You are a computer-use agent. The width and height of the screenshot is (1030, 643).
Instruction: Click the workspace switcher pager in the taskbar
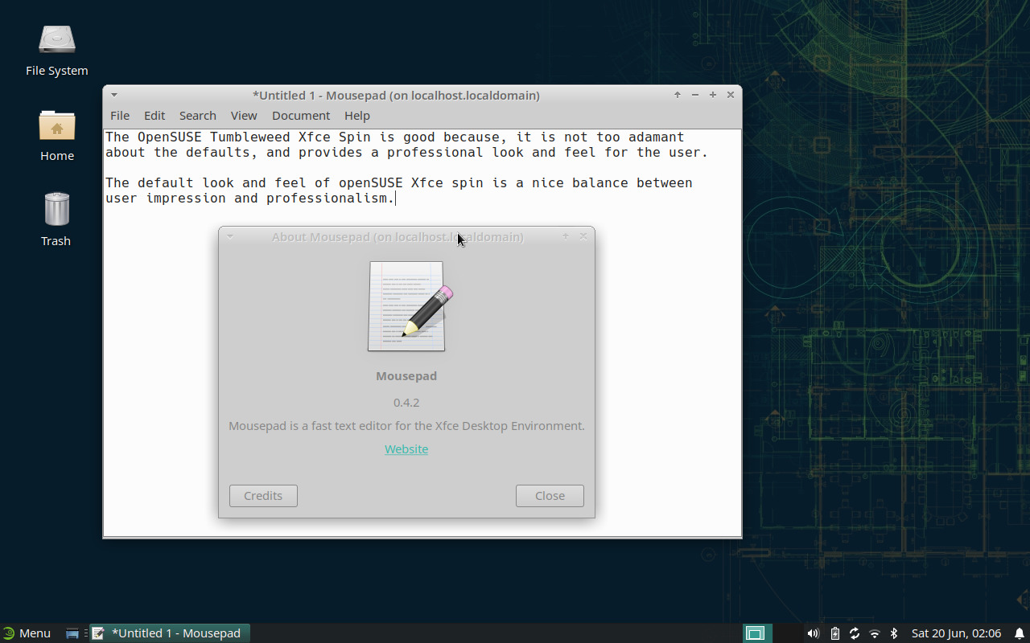[x=755, y=633]
